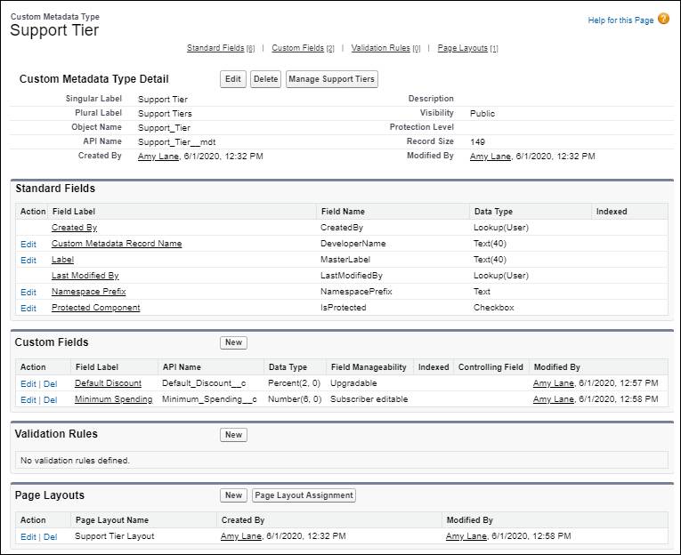
Task: Edit the Label standard field
Action: point(28,260)
